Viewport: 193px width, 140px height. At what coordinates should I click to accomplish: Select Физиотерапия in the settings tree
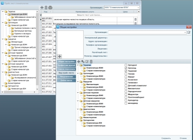click(x=90, y=117)
